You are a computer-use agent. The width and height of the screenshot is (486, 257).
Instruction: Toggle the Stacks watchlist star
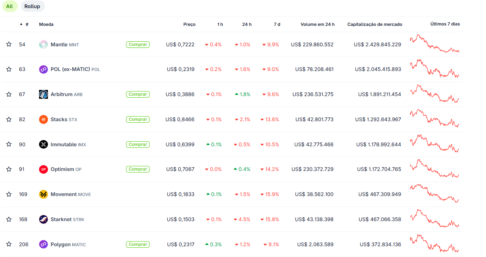click(9, 119)
